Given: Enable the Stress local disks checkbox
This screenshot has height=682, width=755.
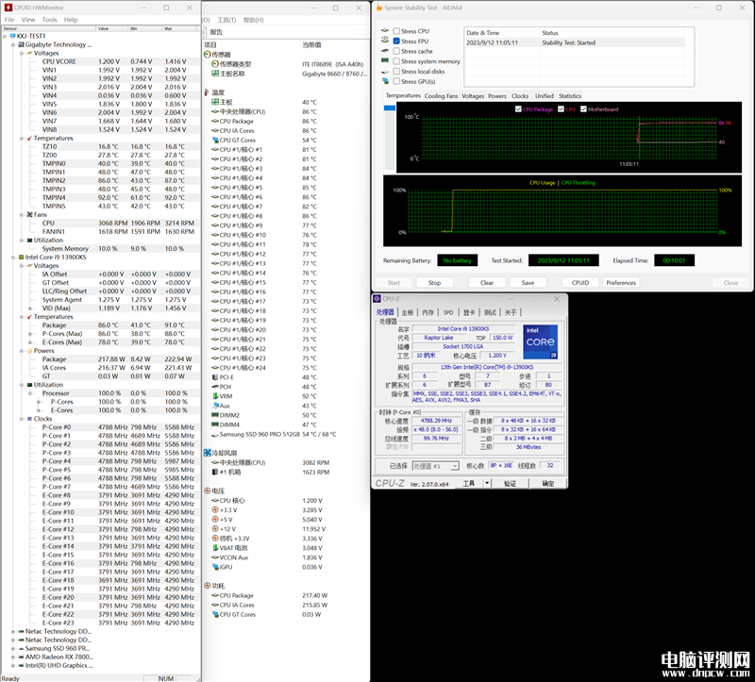Looking at the screenshot, I should point(396,72).
